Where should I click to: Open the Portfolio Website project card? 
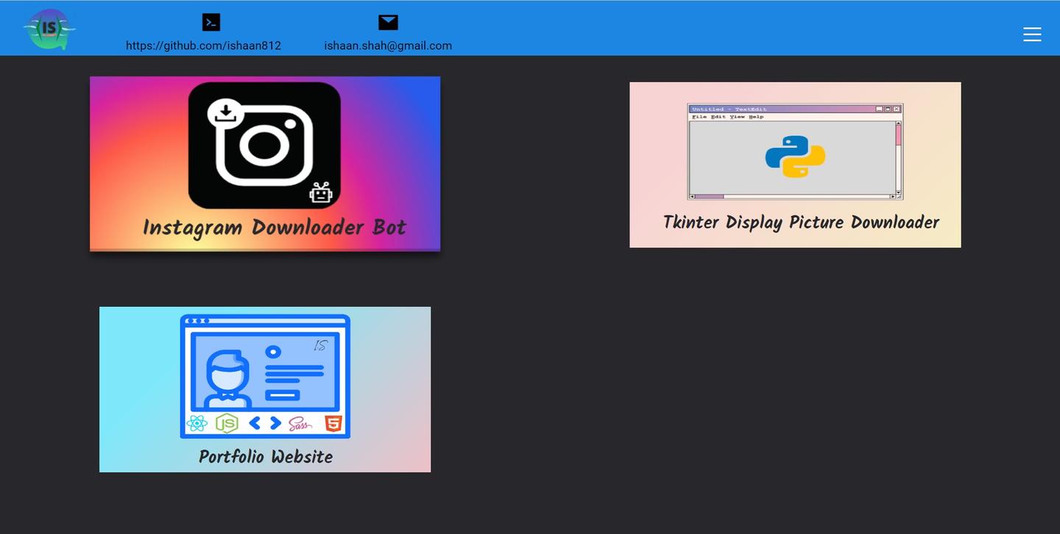coord(265,389)
